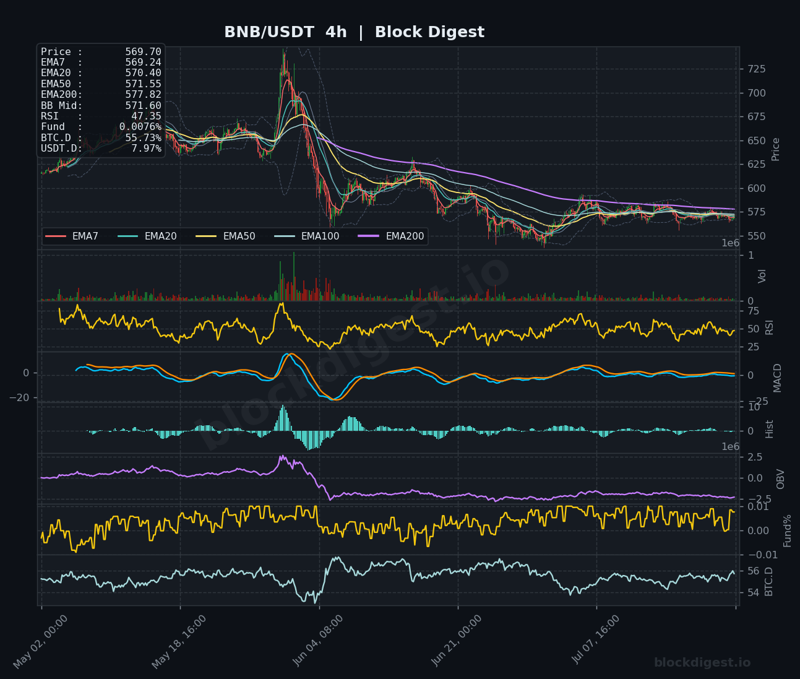800x679 pixels.
Task: Click the yellow EMA50 legend swatch
Action: click(x=207, y=236)
